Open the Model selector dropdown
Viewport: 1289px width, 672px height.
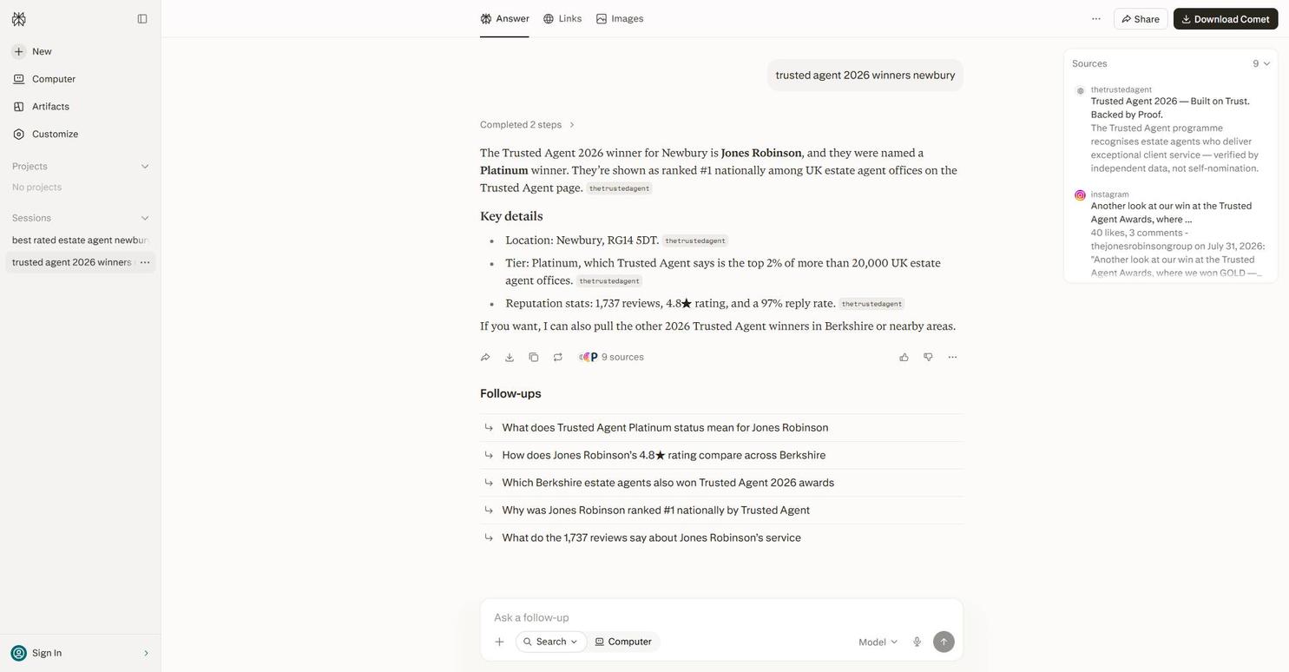[878, 642]
